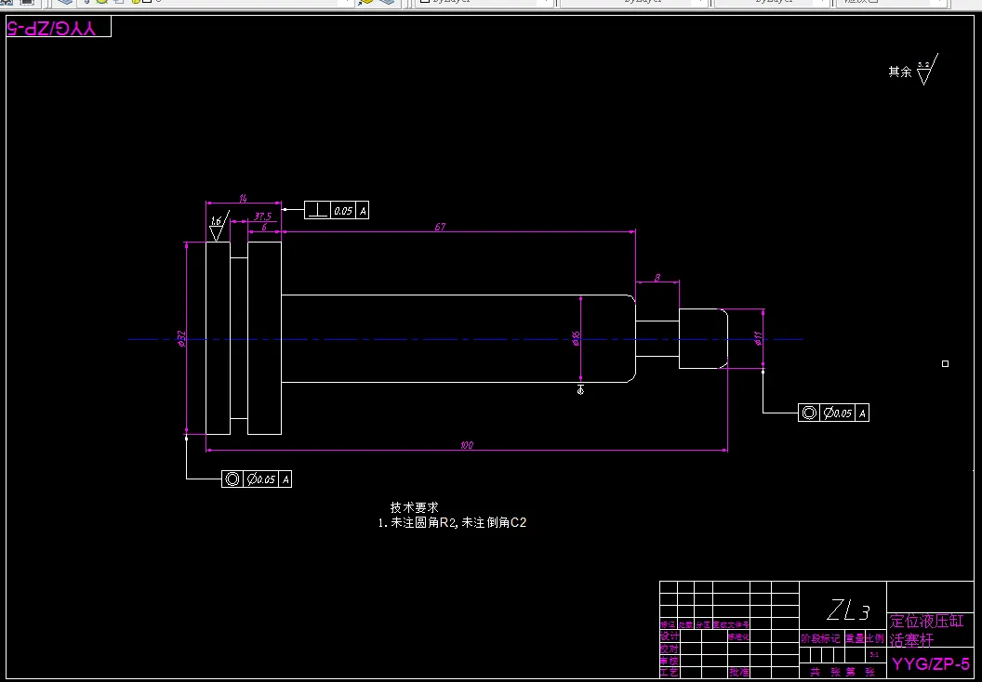
Task: Select the 更改文件号 title block header
Action: point(732,624)
